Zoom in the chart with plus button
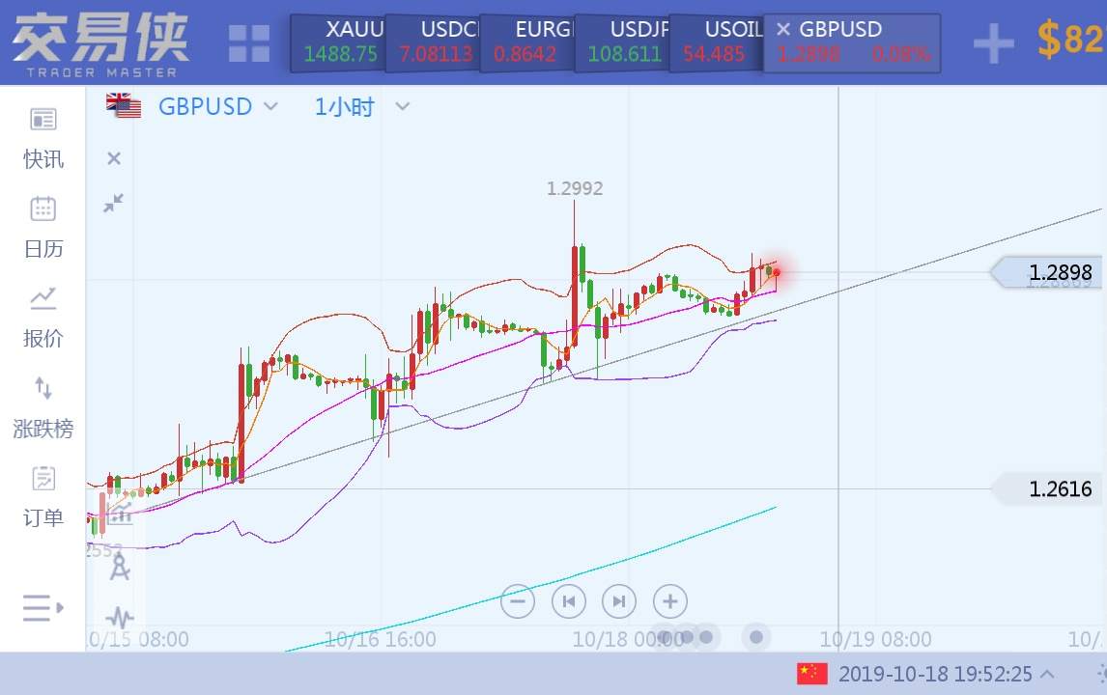 click(x=669, y=602)
